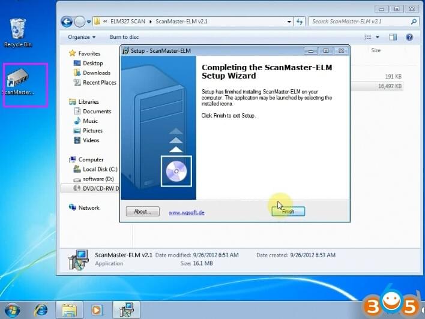Click Burn to disc in toolbar
The height and width of the screenshot is (319, 425).
[124, 37]
